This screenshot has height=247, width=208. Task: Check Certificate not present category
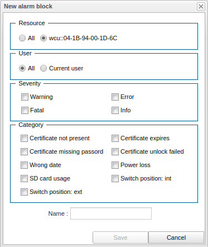[24, 139]
